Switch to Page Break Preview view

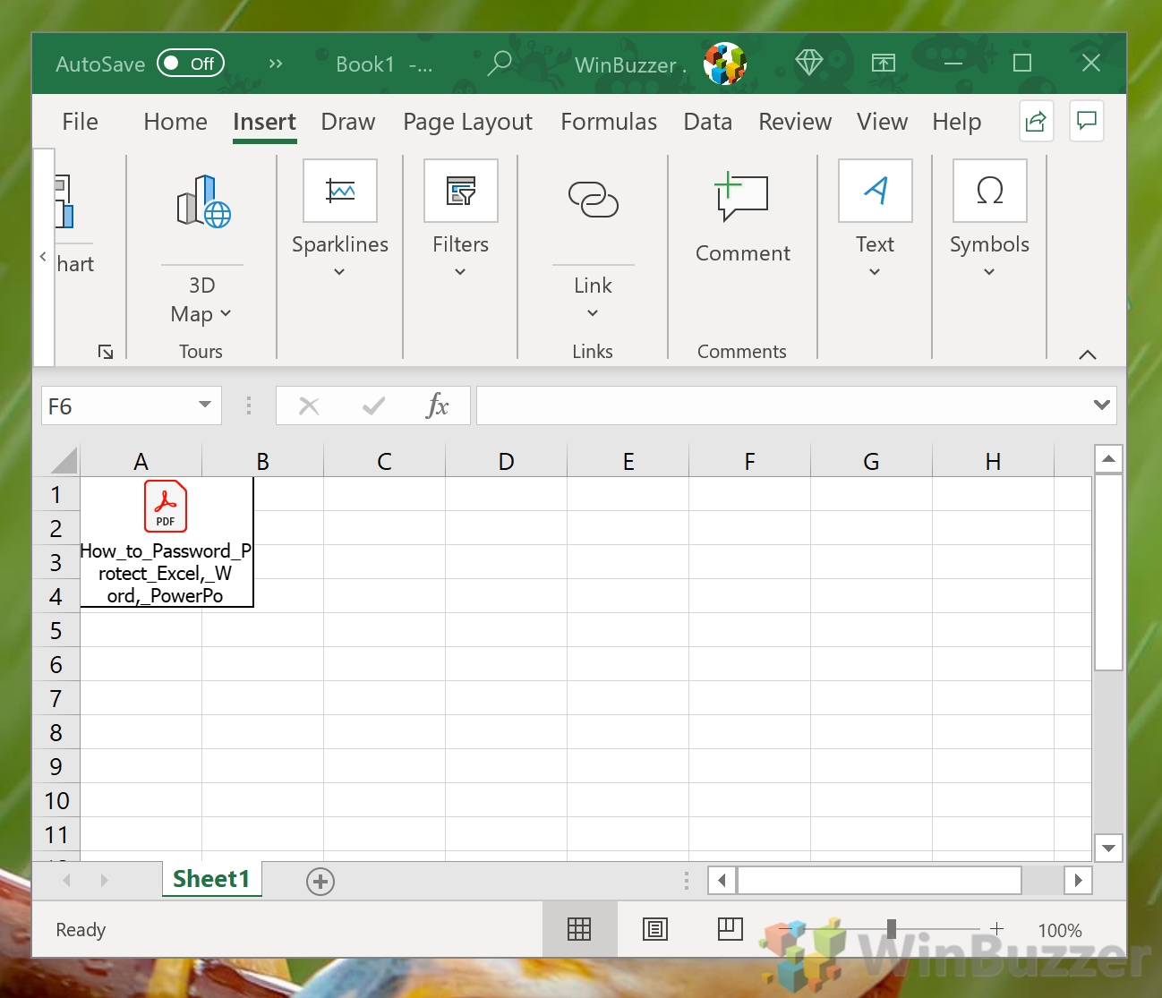point(730,930)
